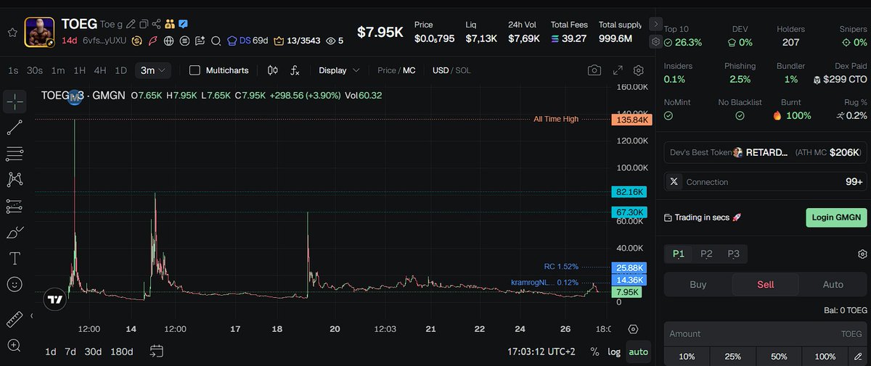
Task: Open the emoji sticker tool
Action: (x=15, y=284)
